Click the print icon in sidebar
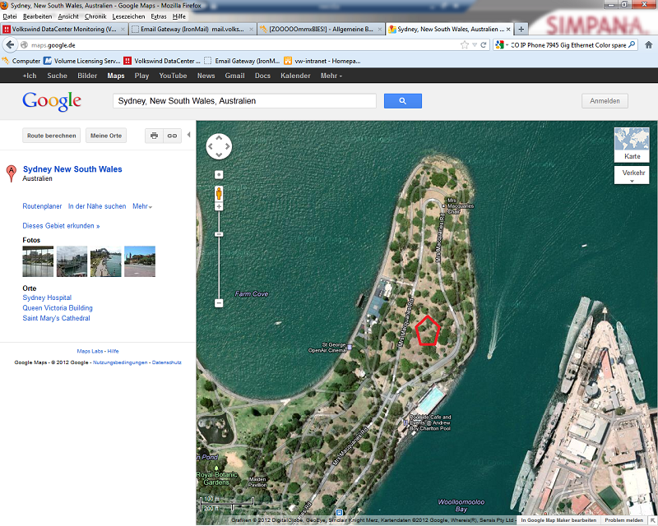This screenshot has width=658, height=526. [x=154, y=136]
